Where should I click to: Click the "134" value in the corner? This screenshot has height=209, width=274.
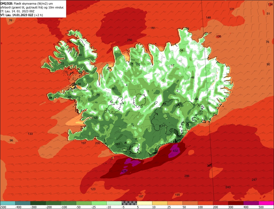click(270, 5)
